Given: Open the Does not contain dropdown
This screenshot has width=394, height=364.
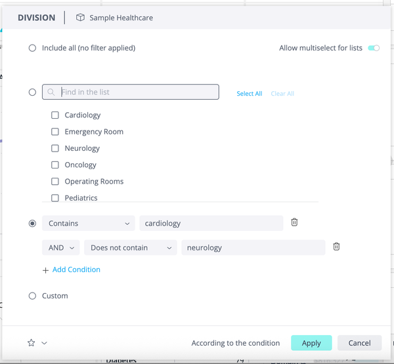Looking at the screenshot, I should (131, 248).
